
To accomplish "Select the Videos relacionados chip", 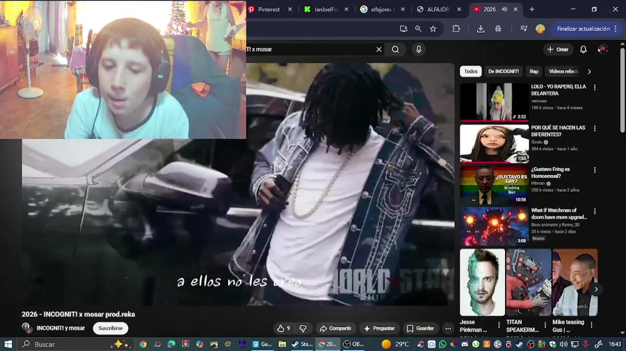I will coord(564,72).
